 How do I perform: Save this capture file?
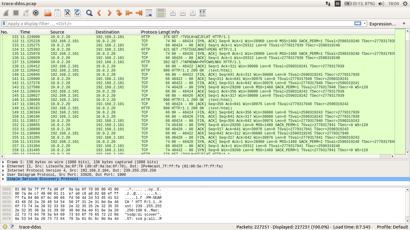[x=57, y=13]
